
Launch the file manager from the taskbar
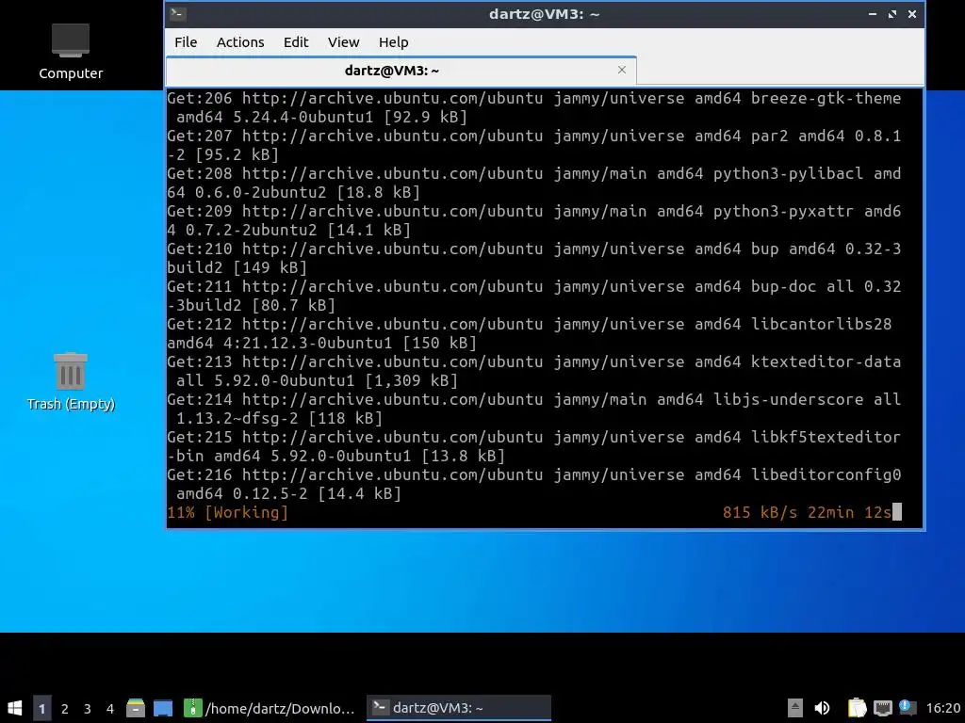click(136, 708)
